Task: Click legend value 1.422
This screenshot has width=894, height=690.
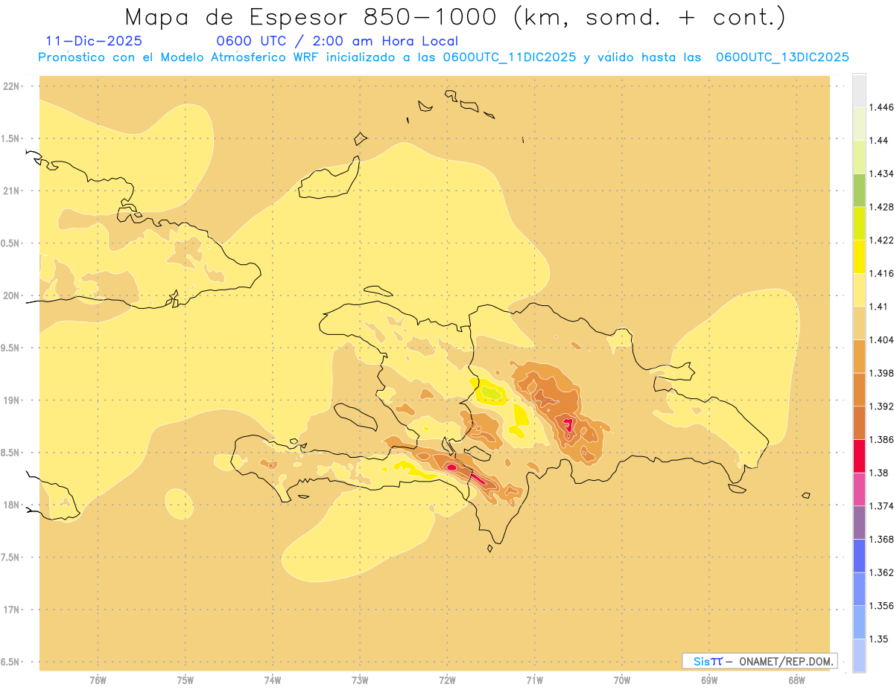Action: [x=883, y=240]
